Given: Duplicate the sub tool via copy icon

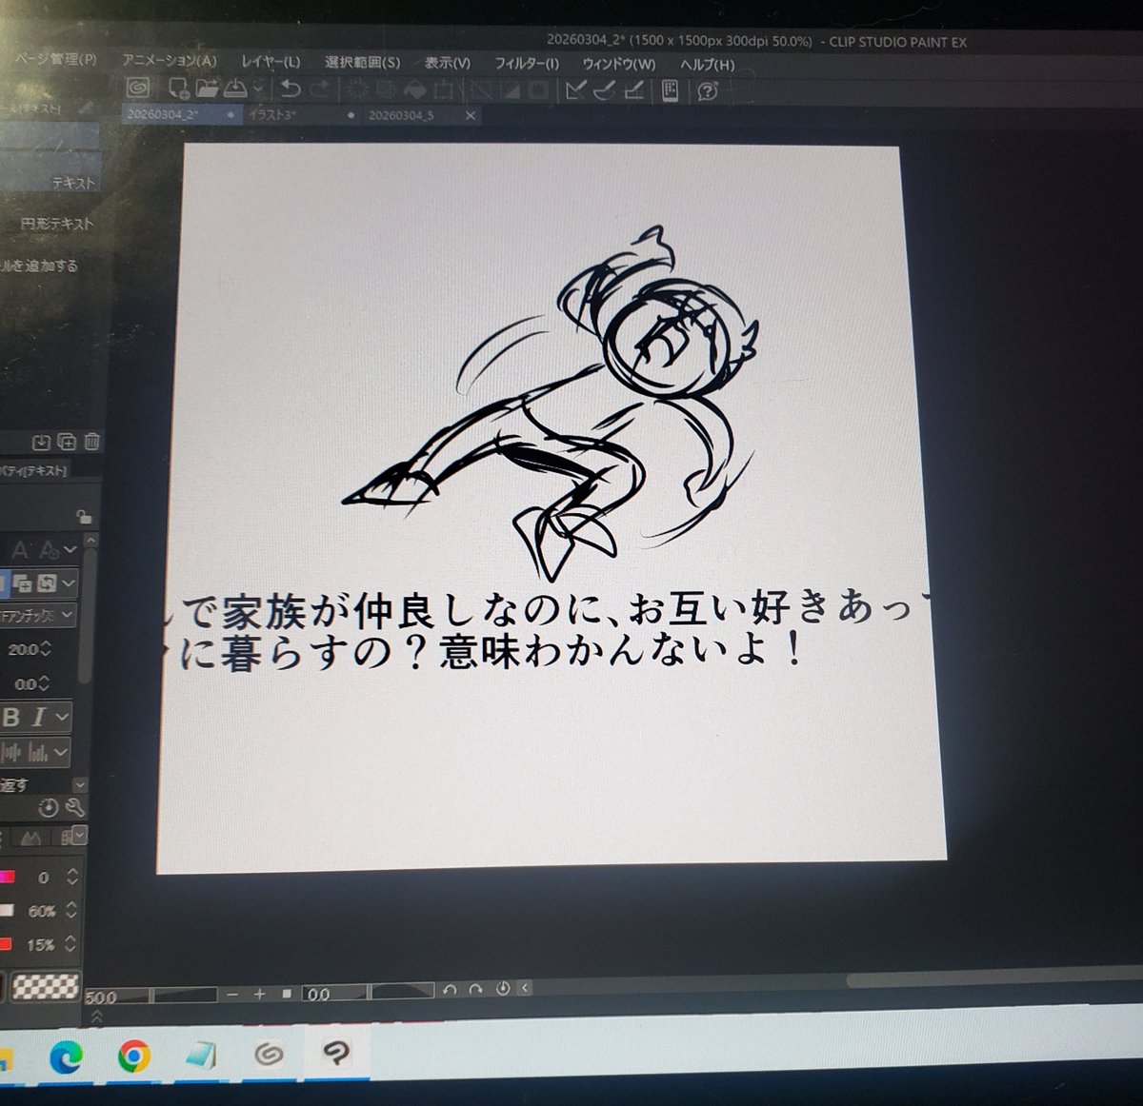Looking at the screenshot, I should pos(67,442).
